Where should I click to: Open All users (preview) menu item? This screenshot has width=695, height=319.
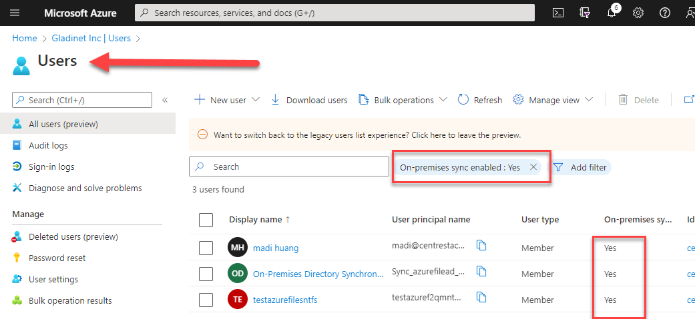[87, 125]
